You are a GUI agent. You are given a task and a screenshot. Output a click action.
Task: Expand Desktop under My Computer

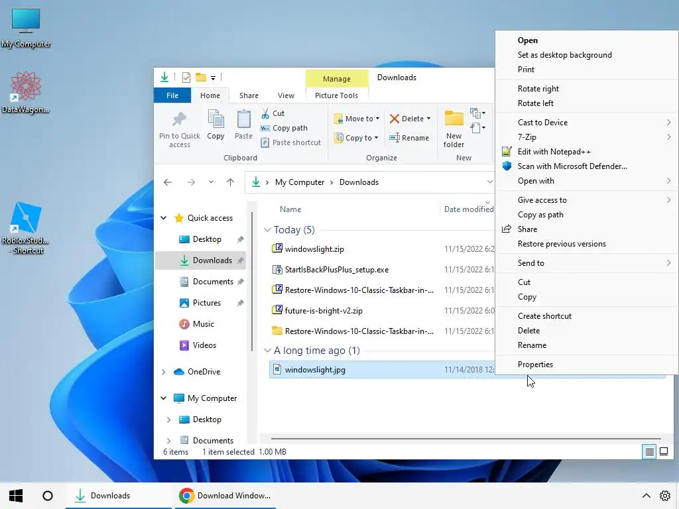point(169,420)
